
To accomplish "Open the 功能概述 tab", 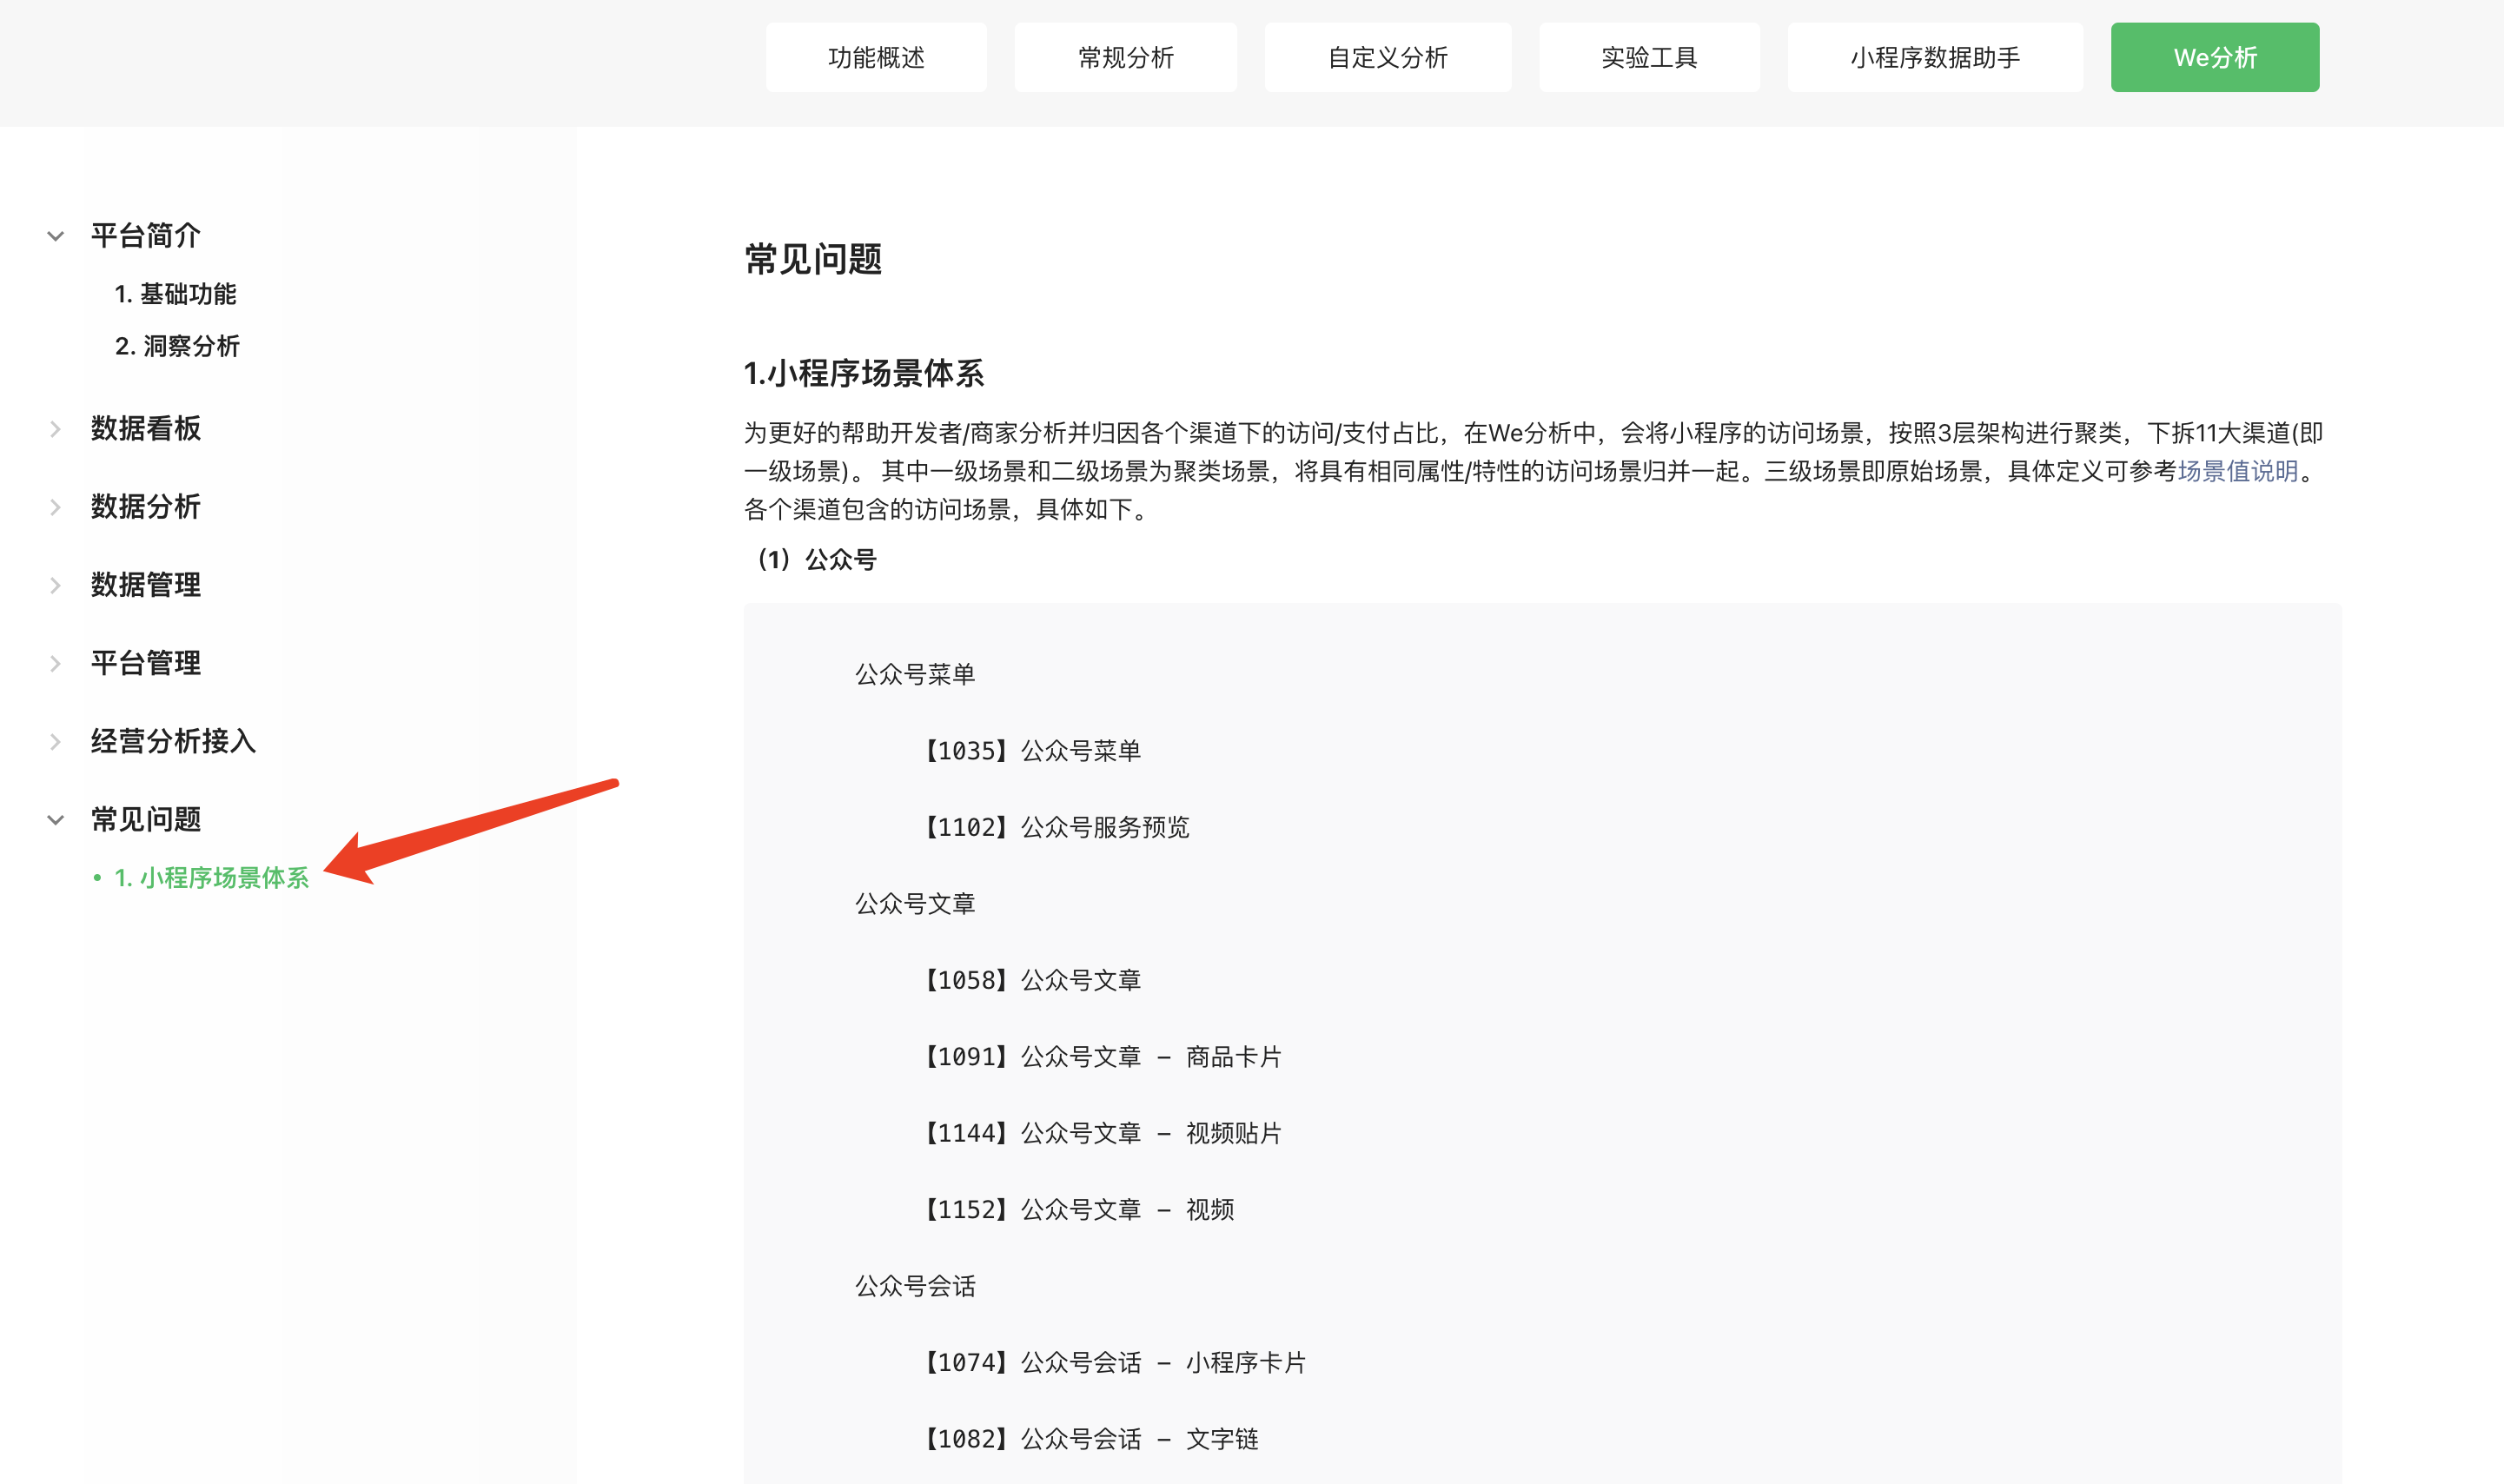I will click(875, 58).
